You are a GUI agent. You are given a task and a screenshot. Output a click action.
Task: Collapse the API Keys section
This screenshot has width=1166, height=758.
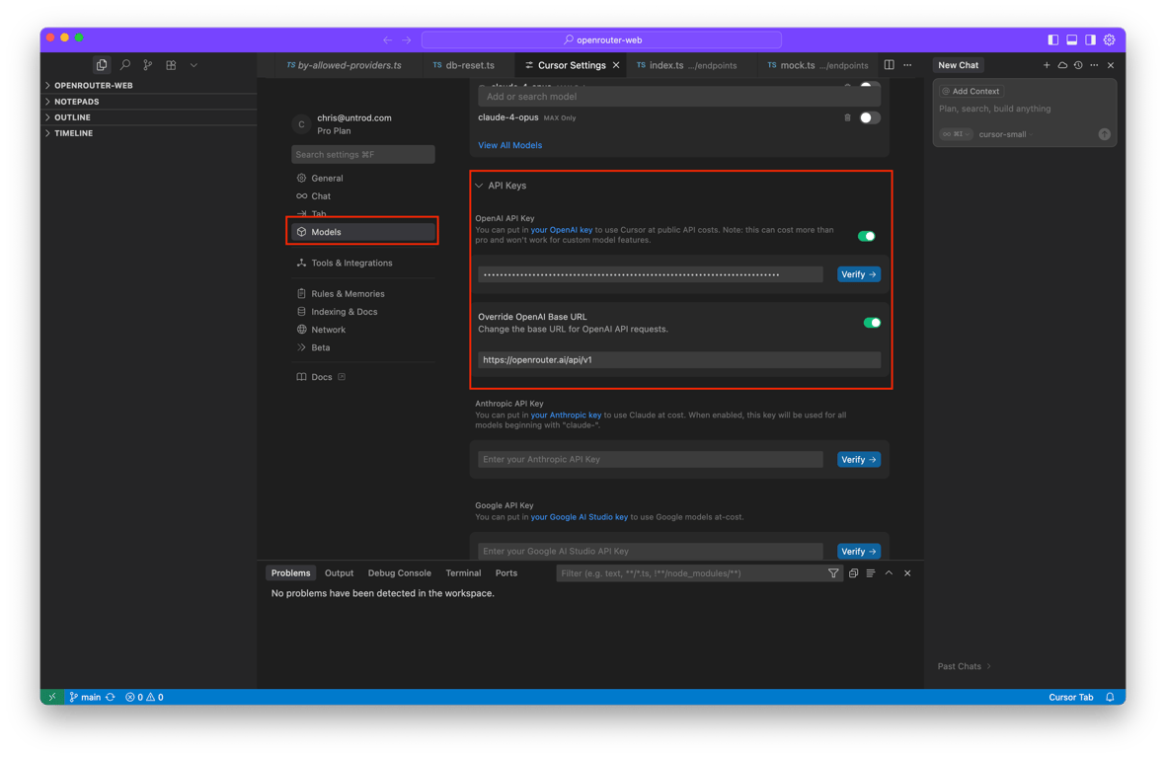click(480, 186)
